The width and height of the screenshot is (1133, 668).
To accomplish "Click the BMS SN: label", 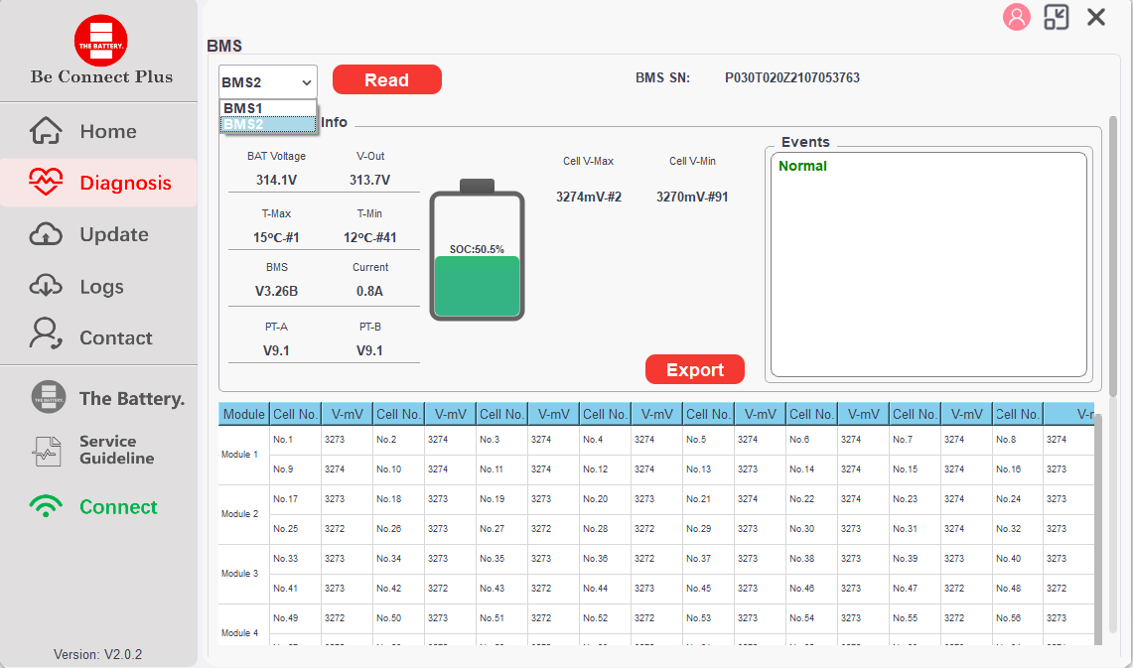I will pyautogui.click(x=662, y=77).
